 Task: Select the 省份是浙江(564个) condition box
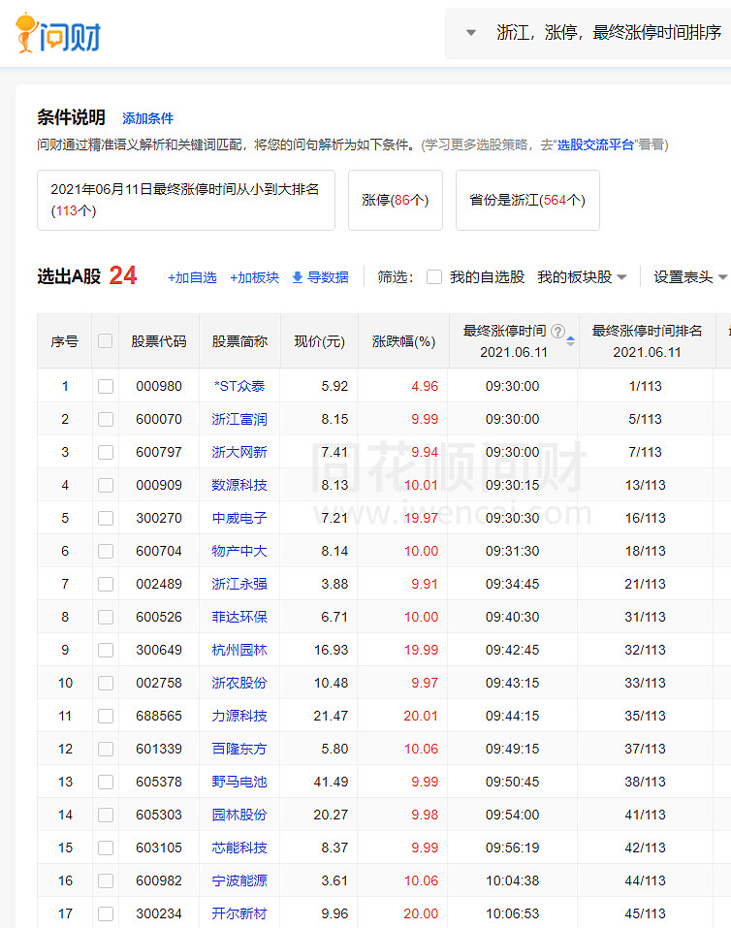[527, 200]
